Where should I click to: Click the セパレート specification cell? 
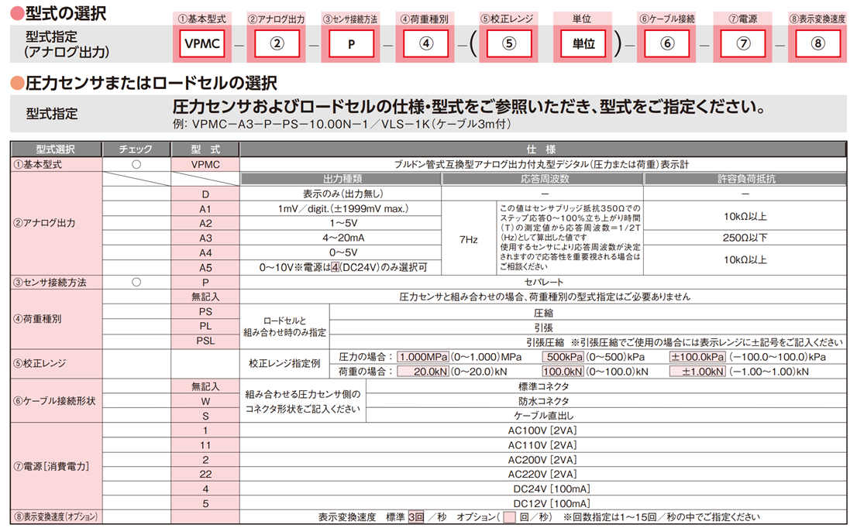pyautogui.click(x=543, y=283)
